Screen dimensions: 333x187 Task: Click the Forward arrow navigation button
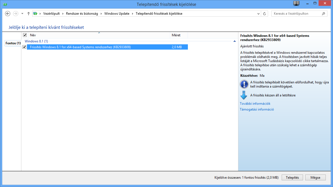click(16, 14)
